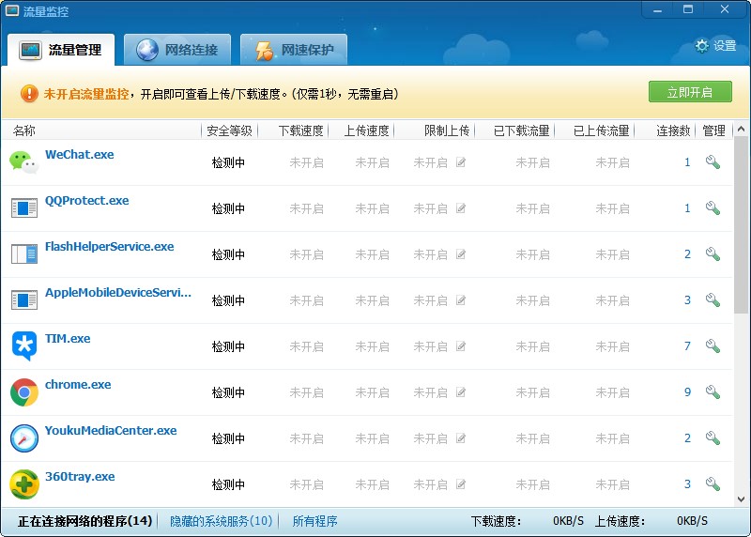Click the YoukuMediaCenter.exe compass icon
Screen dimensions: 751x537
pos(24,438)
